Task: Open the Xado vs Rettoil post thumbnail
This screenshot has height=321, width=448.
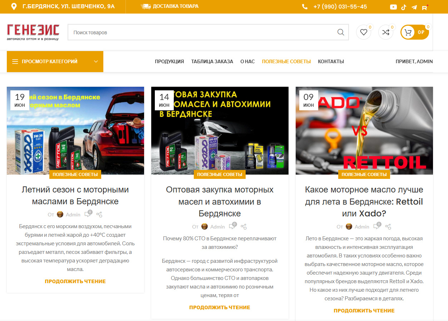Action: click(364, 131)
